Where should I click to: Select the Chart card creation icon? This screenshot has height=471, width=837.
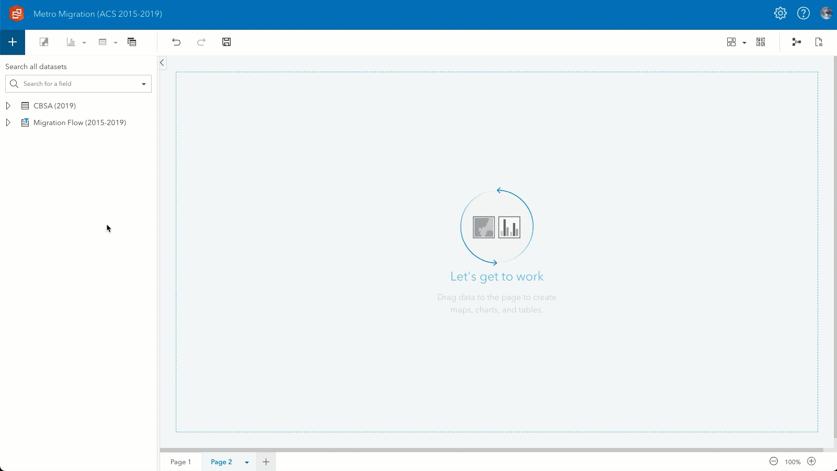[72, 42]
